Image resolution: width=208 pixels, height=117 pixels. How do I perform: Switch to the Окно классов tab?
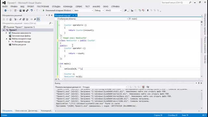pyautogui.click(x=21, y=110)
